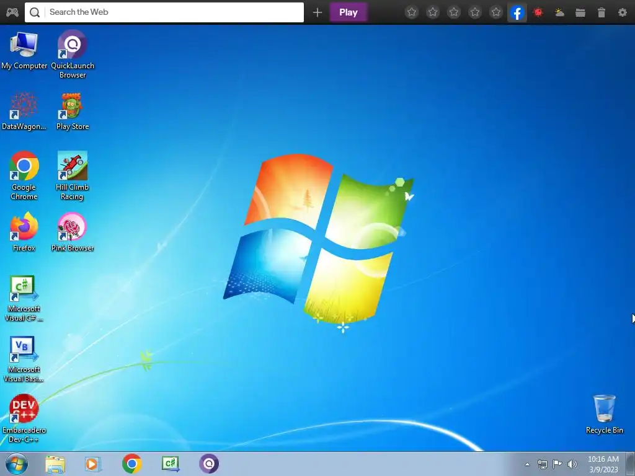The image size is (635, 476).
Task: Click the red bug icon in top bar
Action: tap(538, 12)
